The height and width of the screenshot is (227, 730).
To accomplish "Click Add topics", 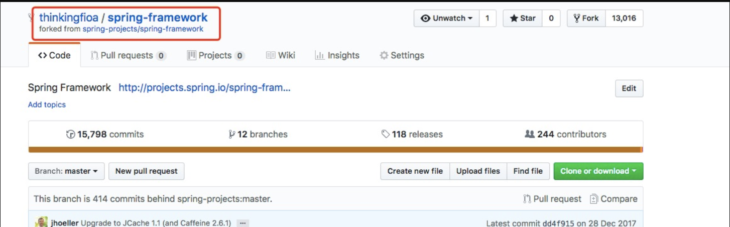I will coord(47,104).
